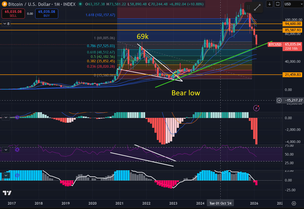Click the low value L58,890.48
This screenshot has width=304, height=209.
tap(137, 4)
